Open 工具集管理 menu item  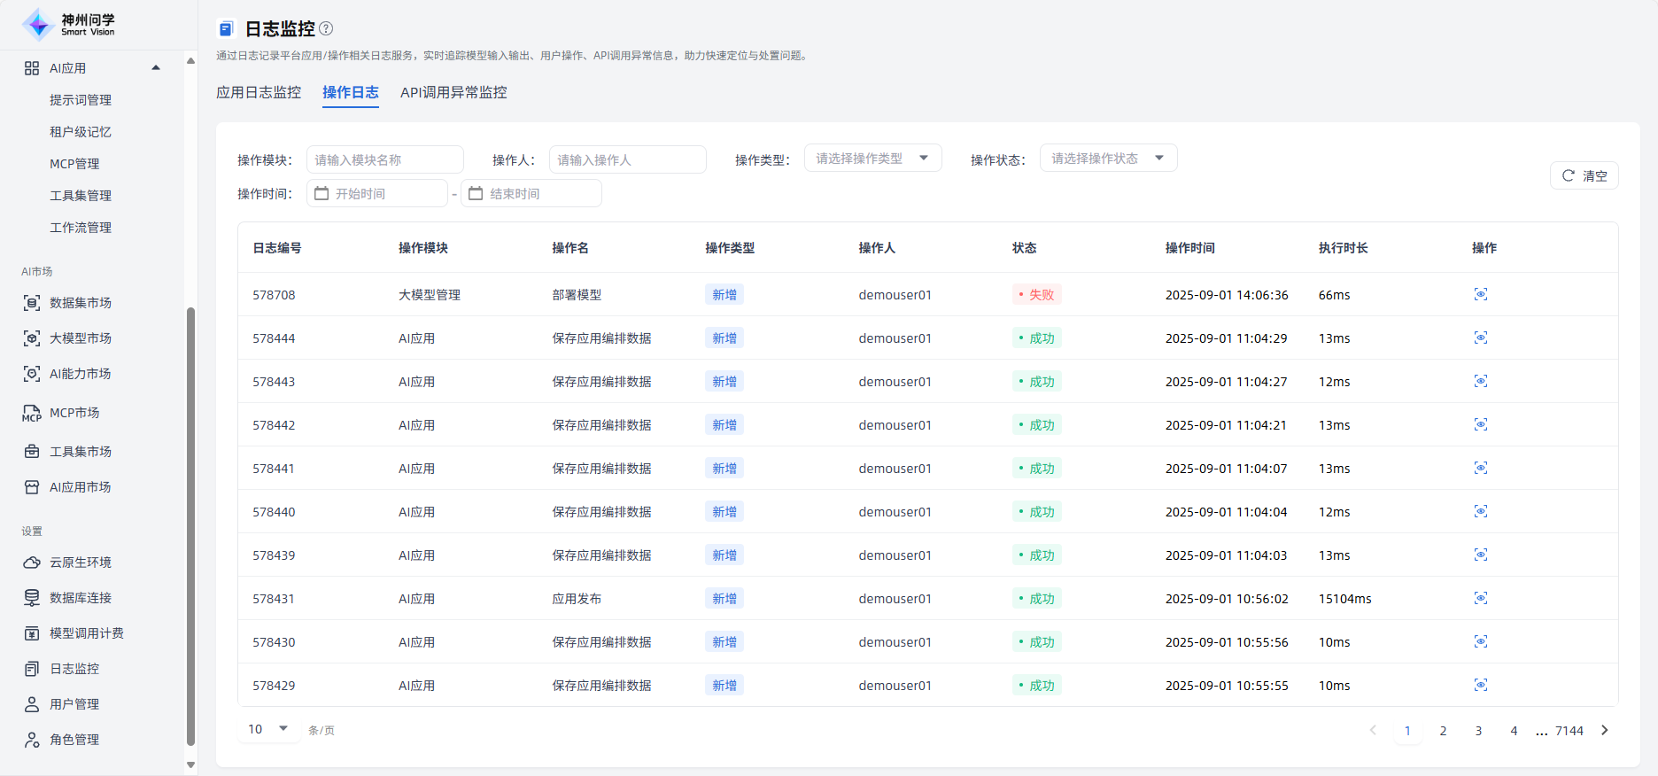click(81, 196)
